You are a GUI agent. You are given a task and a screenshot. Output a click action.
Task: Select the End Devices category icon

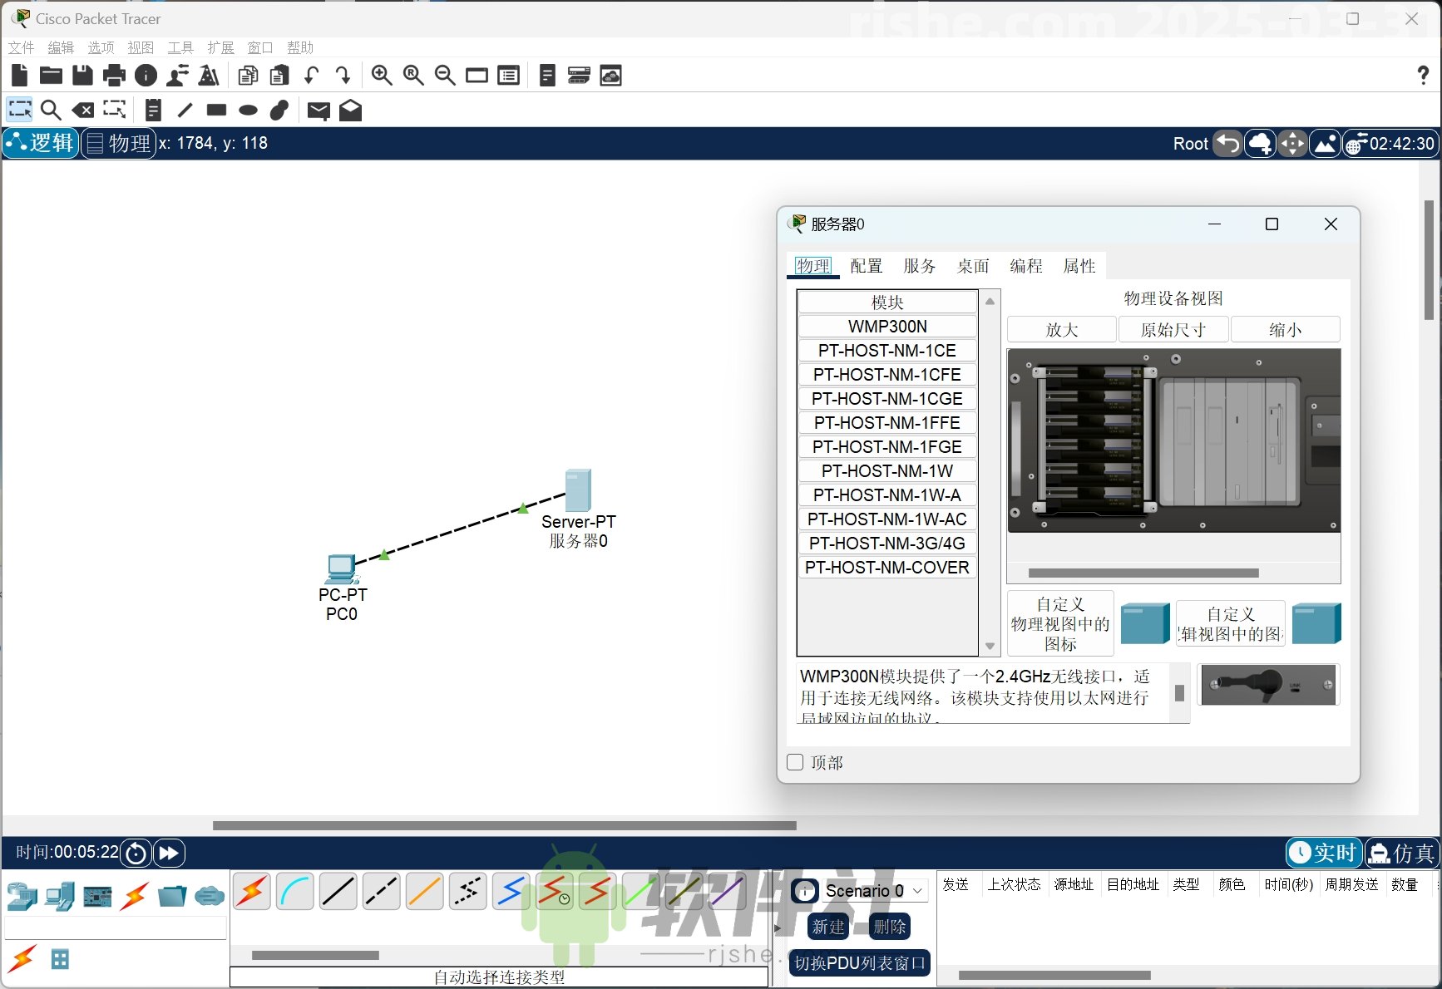[60, 896]
